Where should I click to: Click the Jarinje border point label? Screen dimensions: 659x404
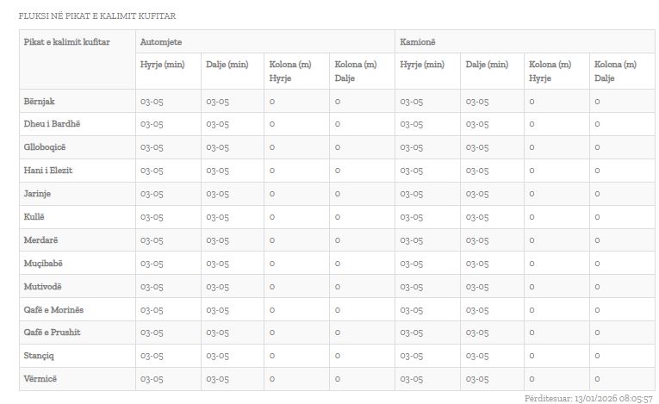37,194
